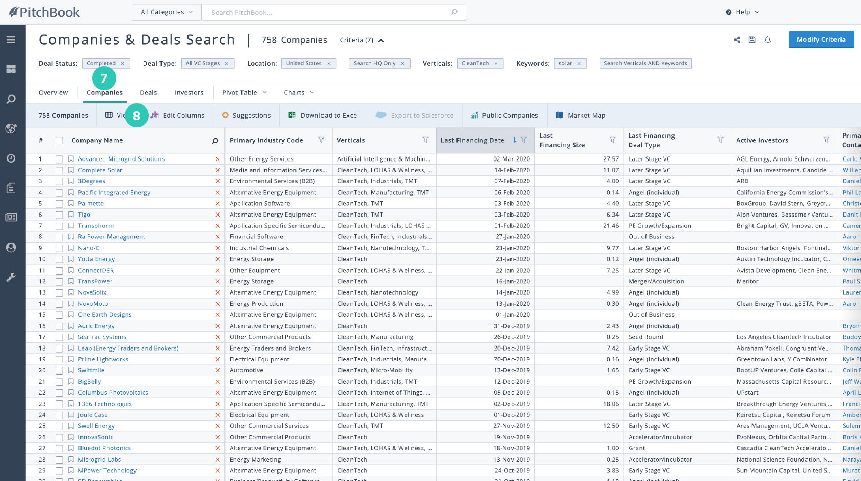Click Suggestions in the toolbar
This screenshot has height=481, width=861.
(246, 115)
